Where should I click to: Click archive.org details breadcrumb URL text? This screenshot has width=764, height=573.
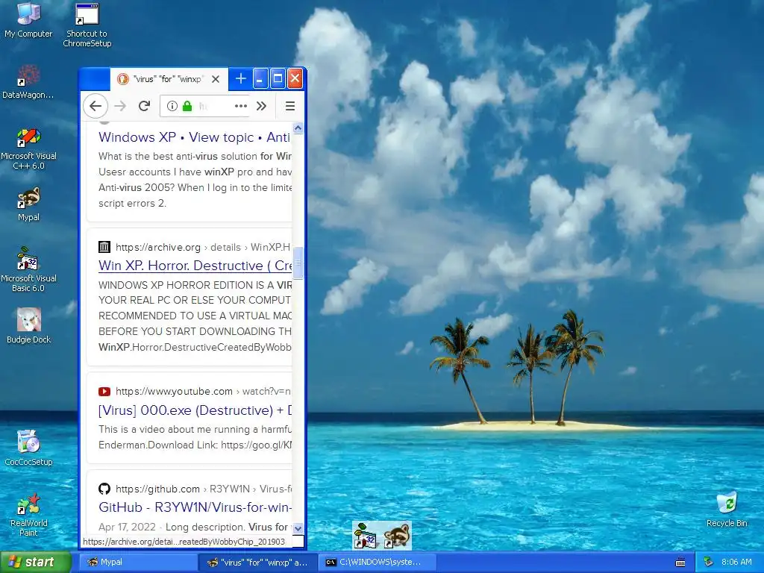point(203,247)
